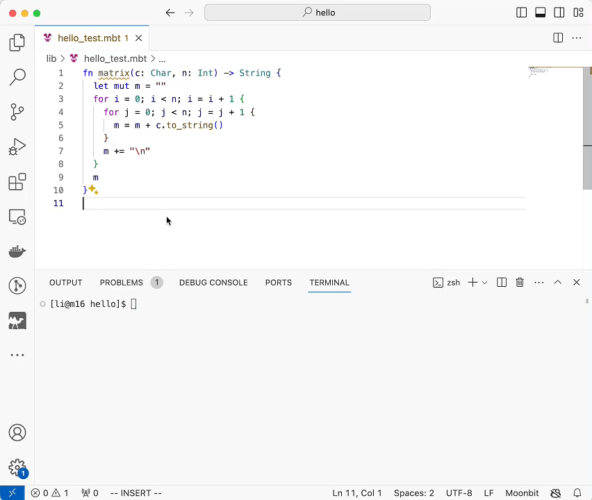
Task: Toggle the terminal split panel view
Action: [x=502, y=282]
